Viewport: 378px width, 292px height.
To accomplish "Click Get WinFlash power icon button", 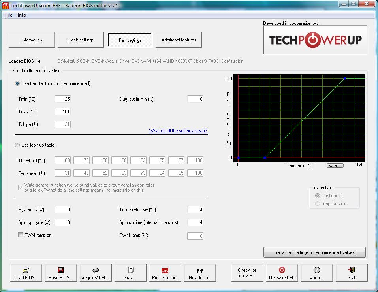I will point(282,273).
